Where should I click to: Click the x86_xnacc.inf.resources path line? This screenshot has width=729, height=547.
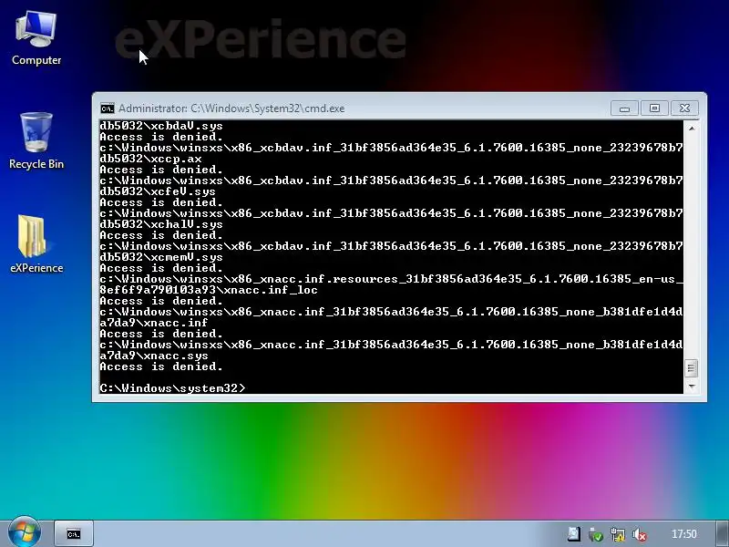(391, 279)
